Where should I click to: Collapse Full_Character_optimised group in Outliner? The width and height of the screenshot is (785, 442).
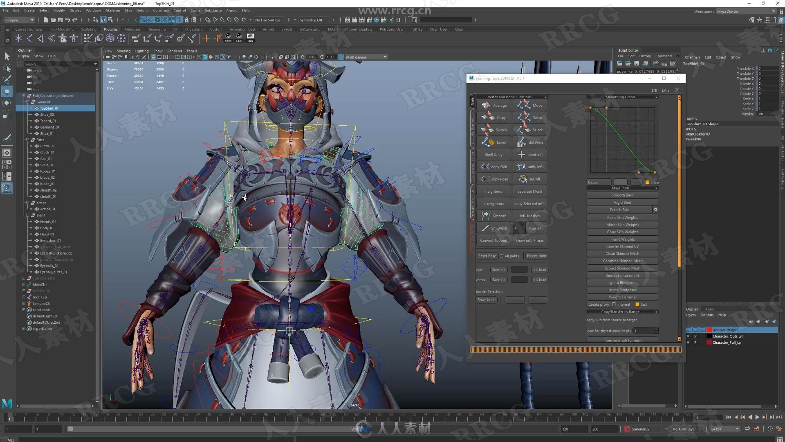click(24, 95)
